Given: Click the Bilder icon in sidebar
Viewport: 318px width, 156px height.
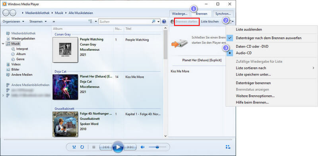Looking at the screenshot, I should [x=8, y=69].
